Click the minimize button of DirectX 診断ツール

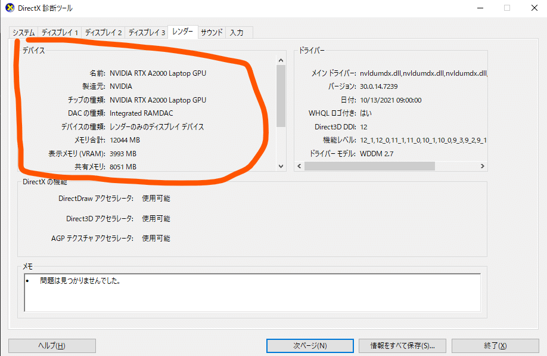[x=480, y=8]
